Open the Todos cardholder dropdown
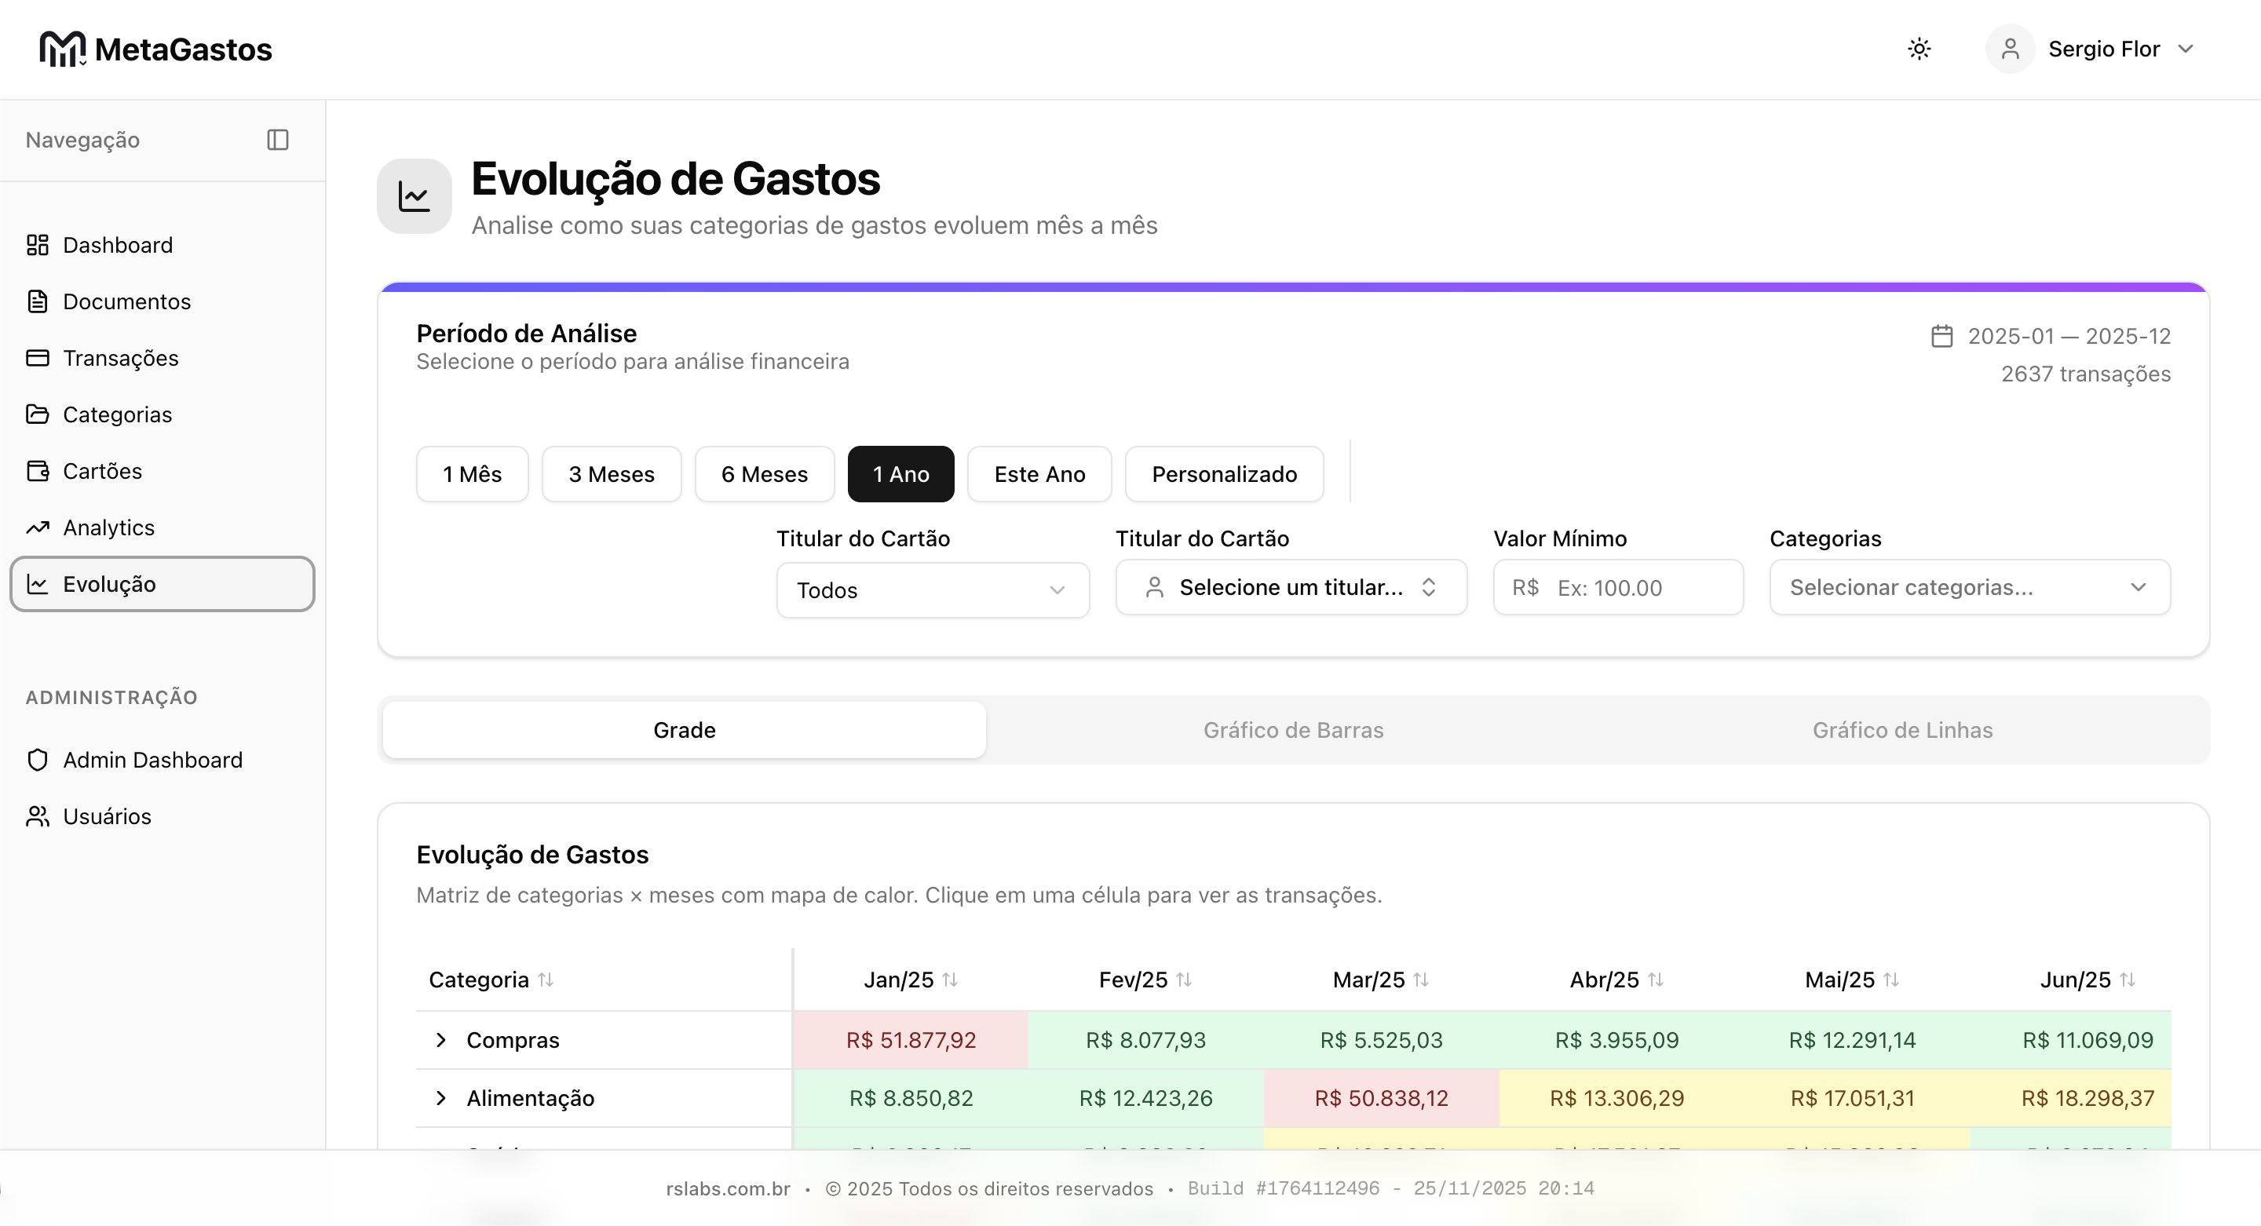This screenshot has height=1226, width=2261. tap(932, 590)
